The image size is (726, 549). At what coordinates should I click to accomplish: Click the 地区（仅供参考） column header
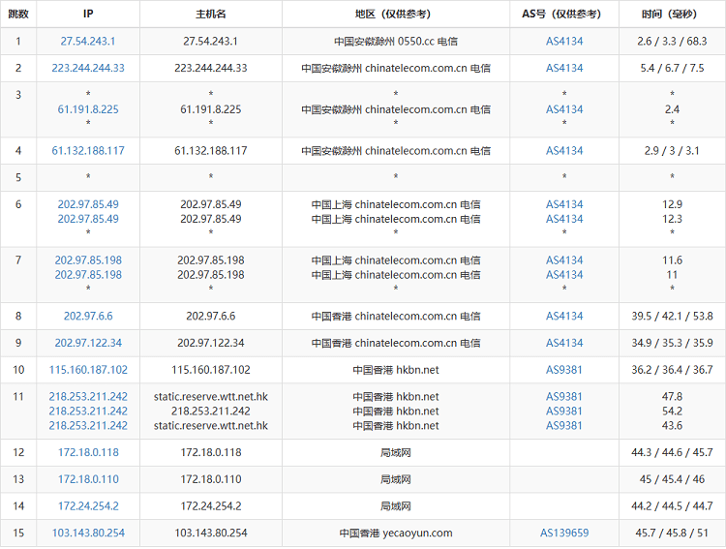pyautogui.click(x=395, y=14)
